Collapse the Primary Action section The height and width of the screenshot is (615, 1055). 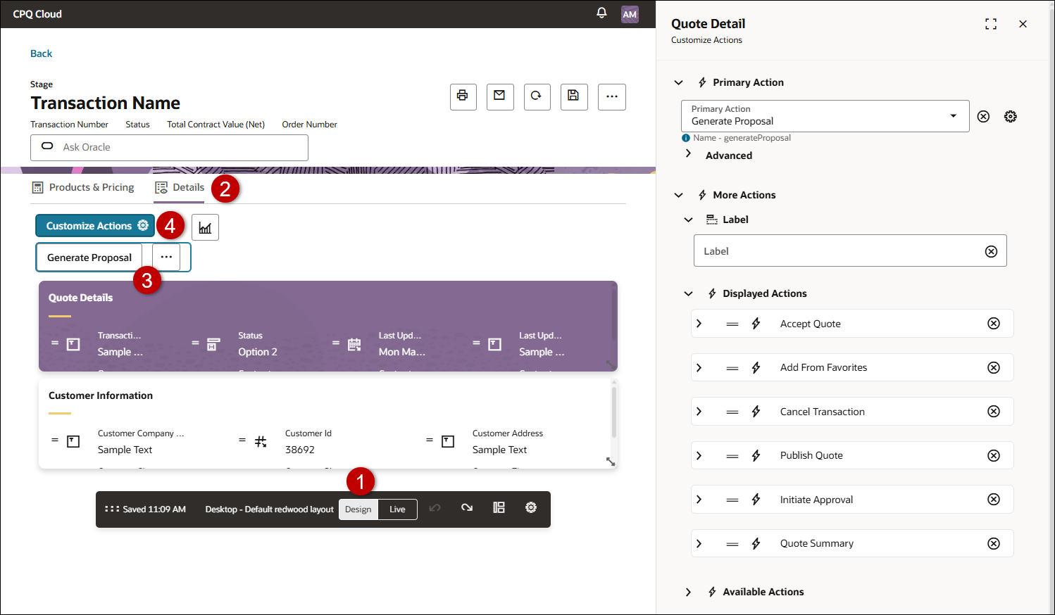(x=679, y=82)
